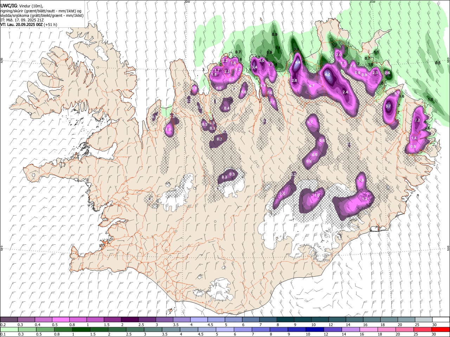
Task: Click the '15W' longitude label at top
Action: (372, 2)
